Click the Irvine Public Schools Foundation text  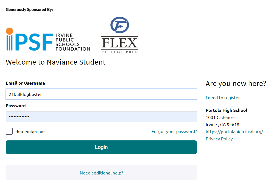(73, 42)
